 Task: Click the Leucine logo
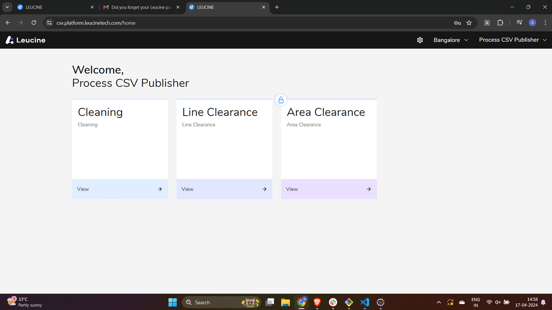pyautogui.click(x=26, y=40)
